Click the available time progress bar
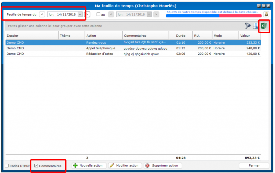The width and height of the screenshot is (275, 173). [x=214, y=16]
